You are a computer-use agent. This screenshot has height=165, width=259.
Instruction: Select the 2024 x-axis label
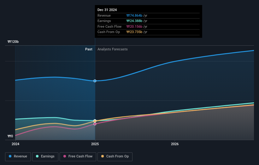15,144
